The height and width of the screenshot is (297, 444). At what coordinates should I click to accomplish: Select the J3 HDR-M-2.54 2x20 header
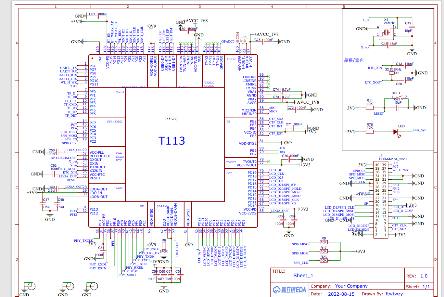click(380, 198)
